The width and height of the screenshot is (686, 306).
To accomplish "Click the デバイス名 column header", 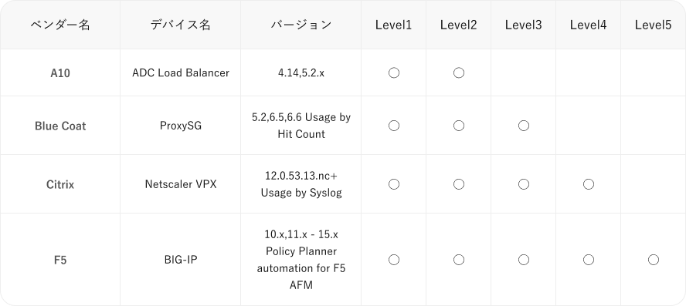I will point(181,25).
